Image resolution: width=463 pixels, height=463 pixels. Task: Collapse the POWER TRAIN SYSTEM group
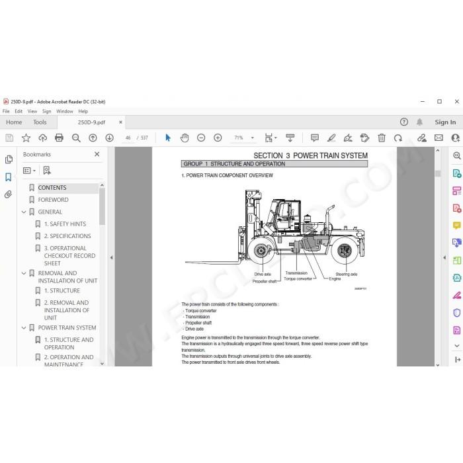24,328
